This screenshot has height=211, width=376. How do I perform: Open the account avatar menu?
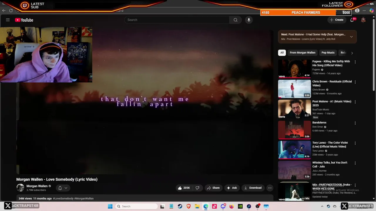(363, 20)
